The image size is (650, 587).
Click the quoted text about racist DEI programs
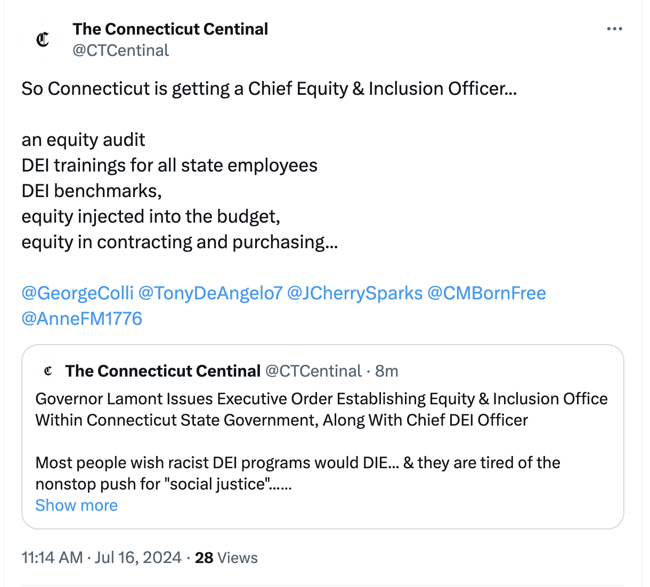(x=298, y=473)
